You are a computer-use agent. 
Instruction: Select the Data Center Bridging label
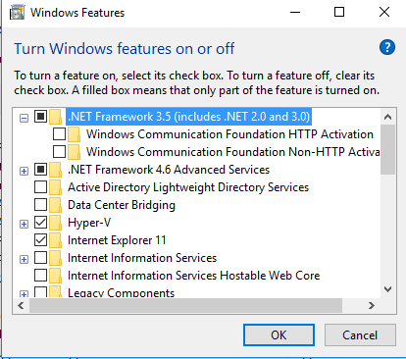(x=122, y=205)
